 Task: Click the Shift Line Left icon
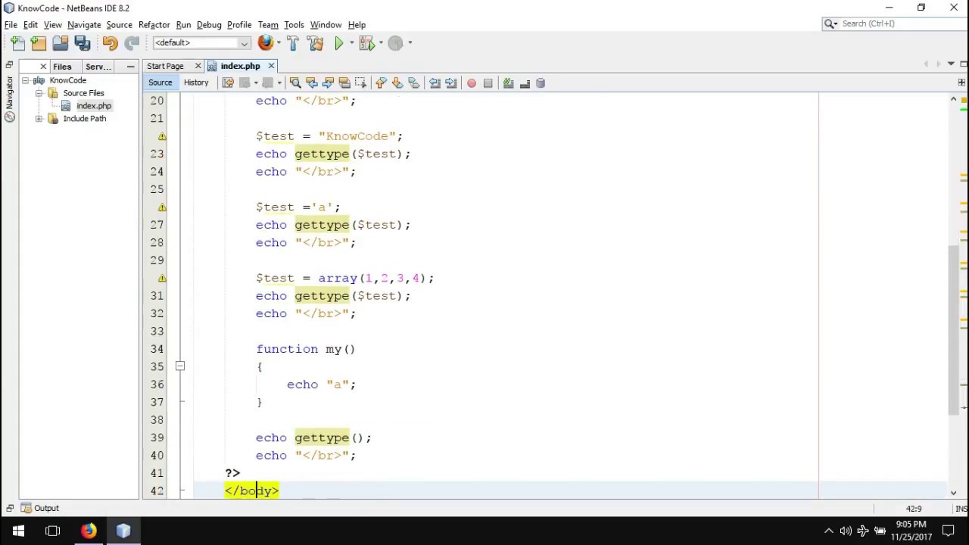435,83
